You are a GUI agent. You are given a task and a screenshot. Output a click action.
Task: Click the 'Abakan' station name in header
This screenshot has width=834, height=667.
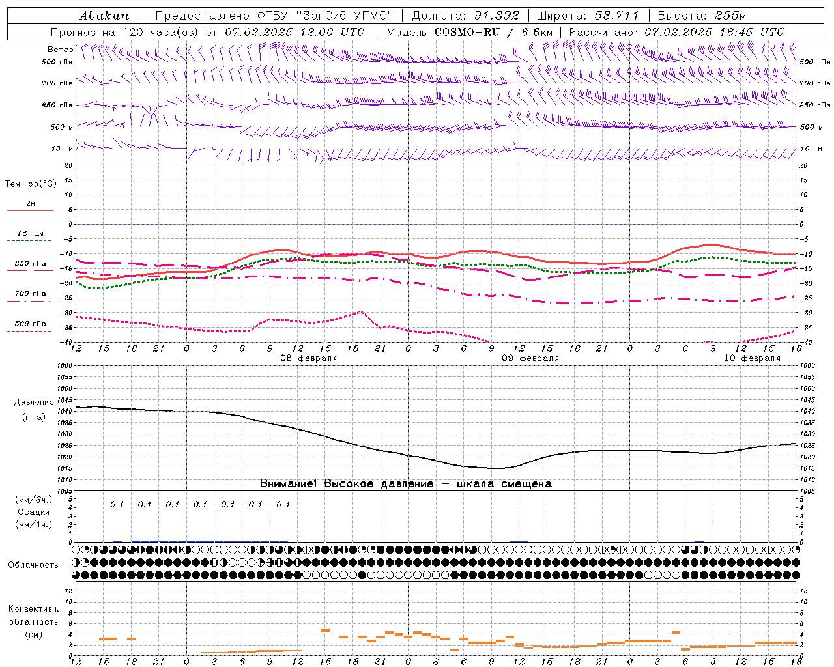point(104,16)
